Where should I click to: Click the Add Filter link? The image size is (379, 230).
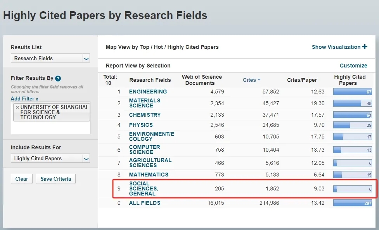[24, 99]
